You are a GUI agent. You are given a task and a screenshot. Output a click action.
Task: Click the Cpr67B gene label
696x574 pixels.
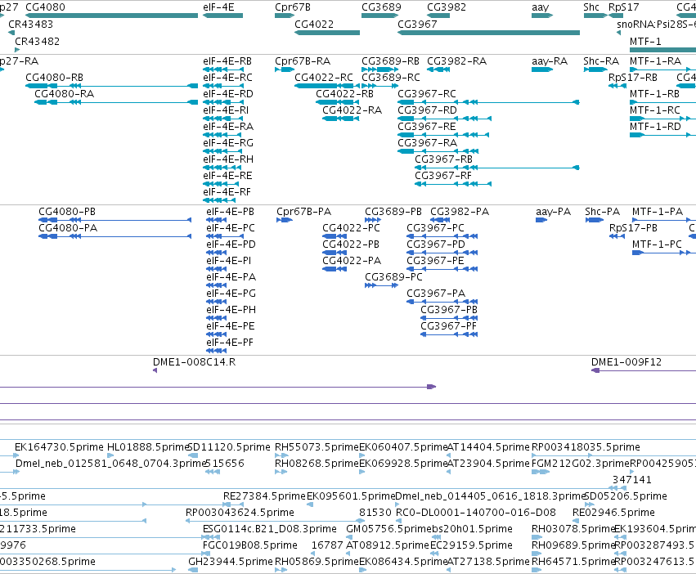(293, 7)
